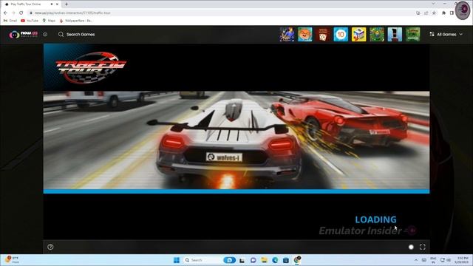Click the Search Games field
This screenshot has width=473, height=266.
77,35
